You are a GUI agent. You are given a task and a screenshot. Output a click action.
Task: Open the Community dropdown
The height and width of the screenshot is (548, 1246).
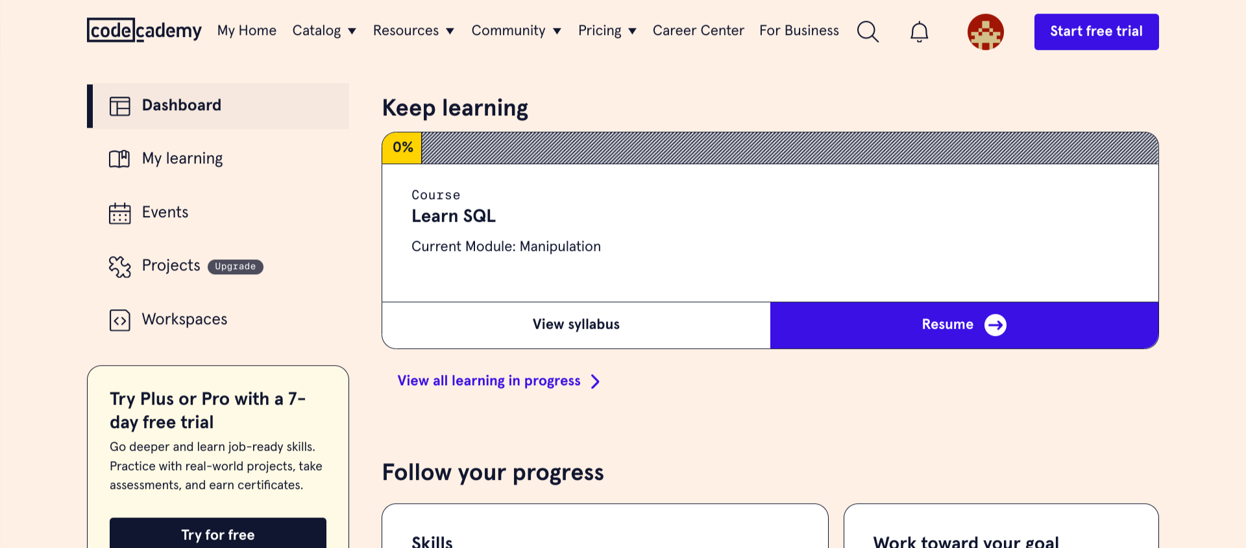516,30
